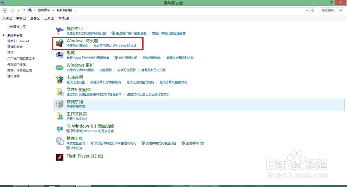The width and height of the screenshot is (347, 187).
Task: Open 用户帐户和家庭安全 in sidebar
Action: [21, 58]
